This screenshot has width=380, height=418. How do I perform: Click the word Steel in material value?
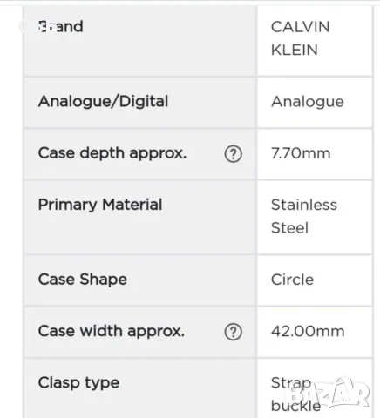pos(289,228)
